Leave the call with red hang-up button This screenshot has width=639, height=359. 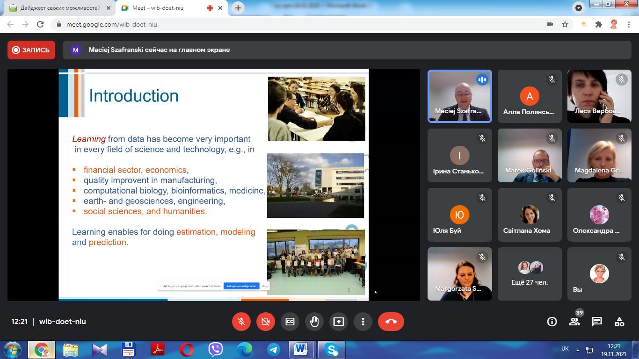(391, 322)
